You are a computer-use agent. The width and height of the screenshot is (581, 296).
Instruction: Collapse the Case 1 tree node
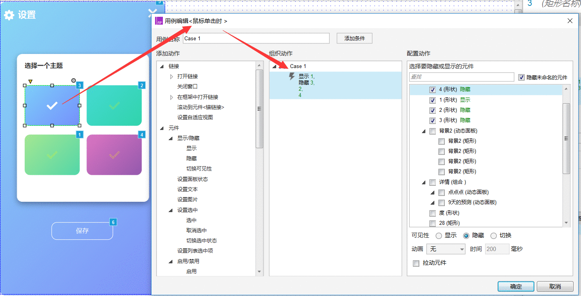(274, 66)
